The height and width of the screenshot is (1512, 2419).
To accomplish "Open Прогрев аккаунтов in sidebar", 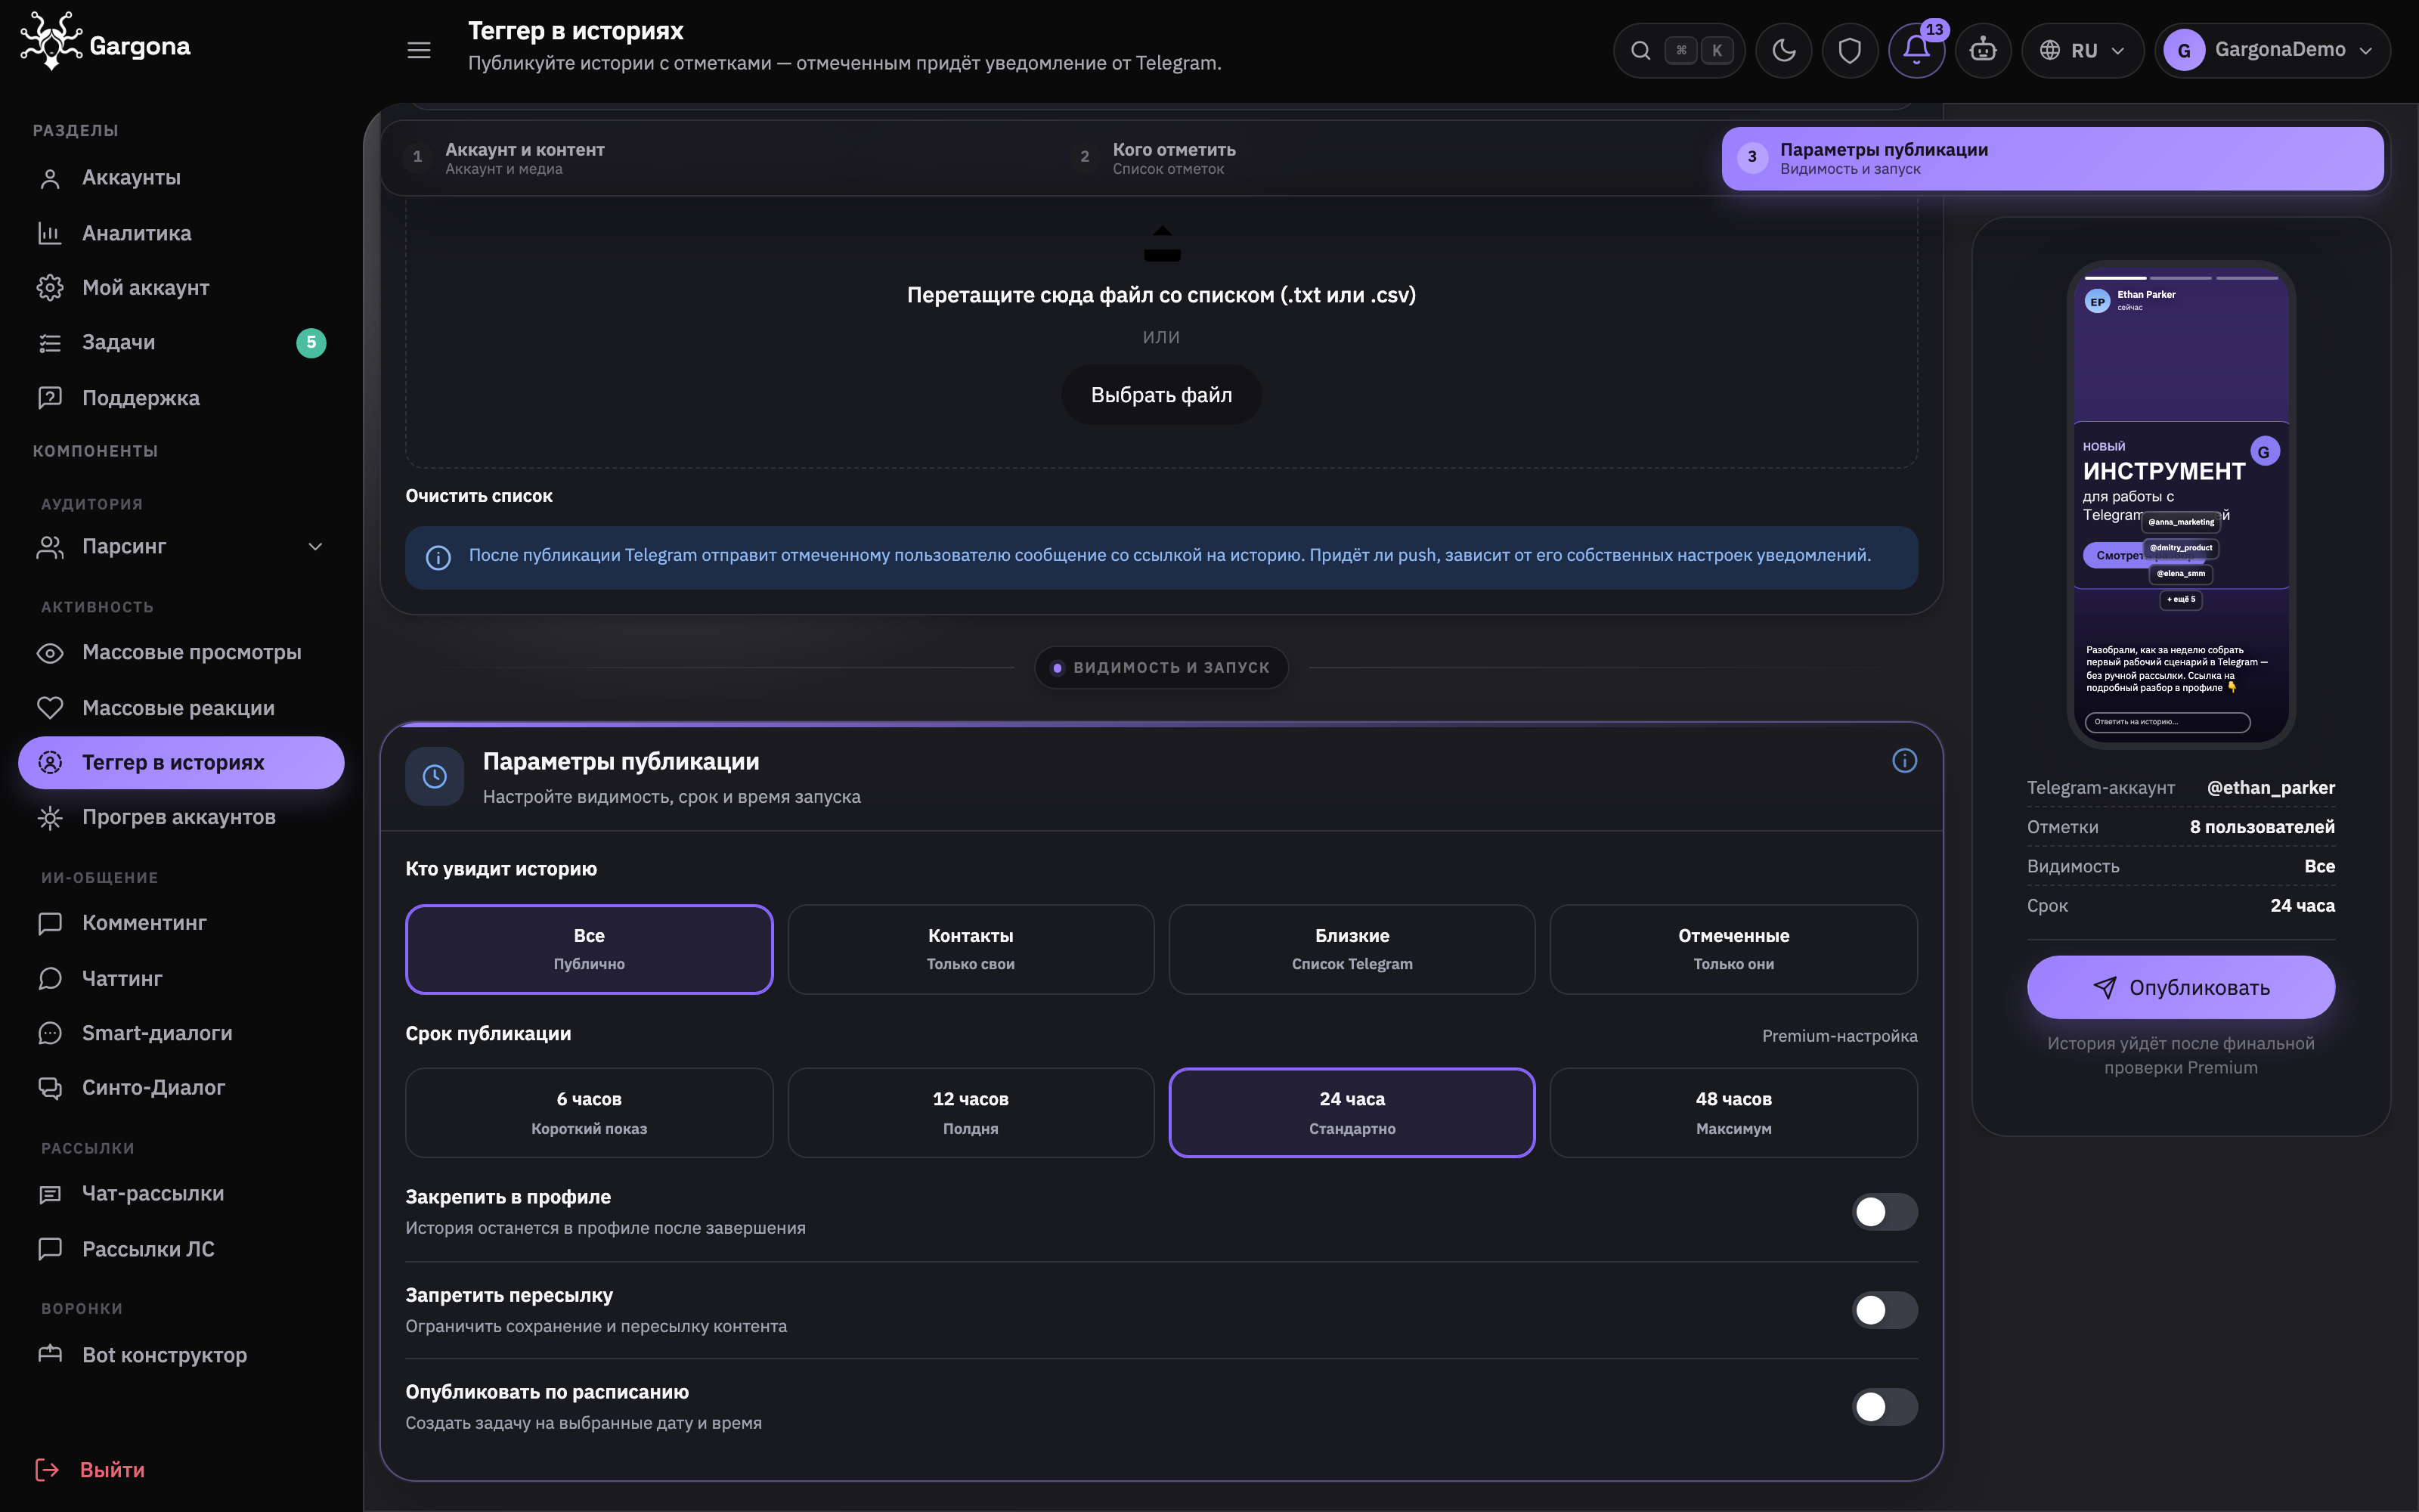I will pos(181,818).
